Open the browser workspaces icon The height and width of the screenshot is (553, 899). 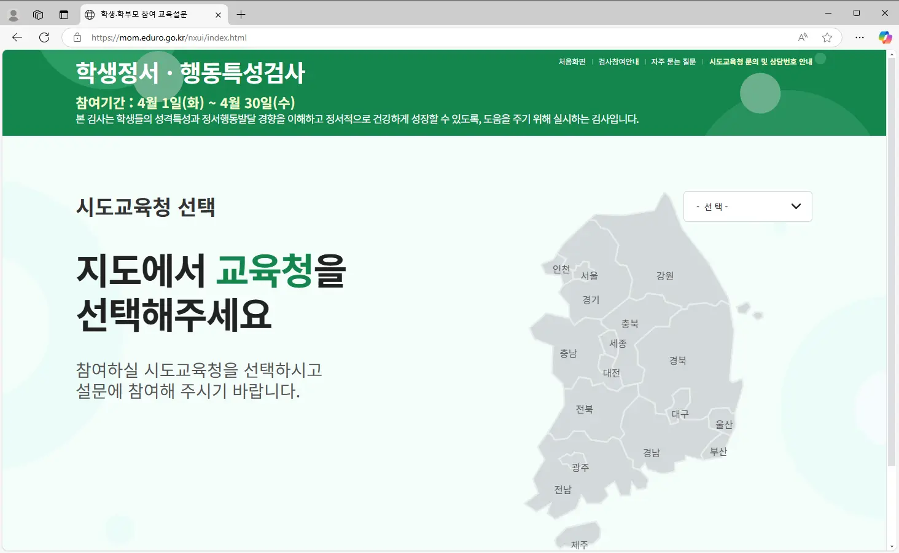38,14
